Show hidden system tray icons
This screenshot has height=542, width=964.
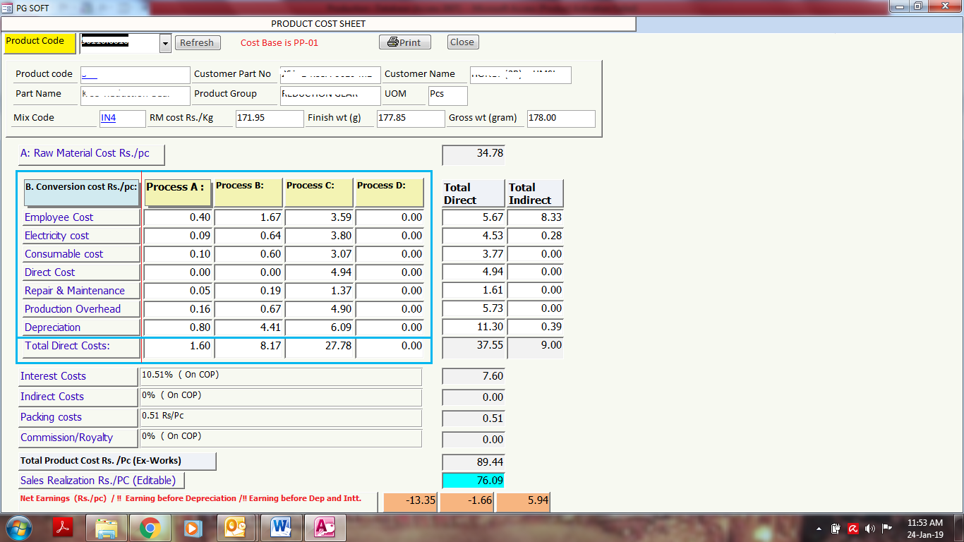tap(819, 529)
